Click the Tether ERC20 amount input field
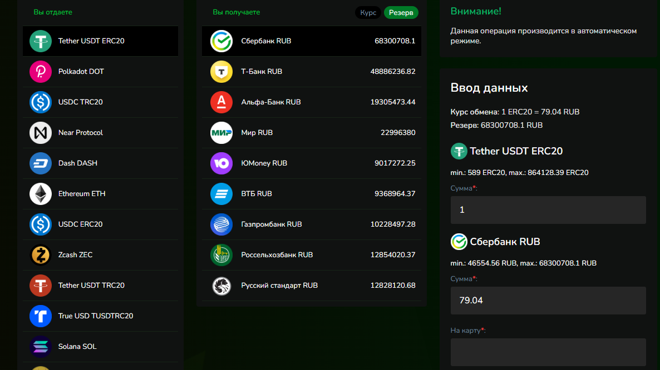The image size is (660, 370). tap(548, 210)
